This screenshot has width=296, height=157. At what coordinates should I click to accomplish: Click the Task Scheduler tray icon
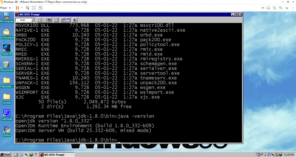coord(258,155)
